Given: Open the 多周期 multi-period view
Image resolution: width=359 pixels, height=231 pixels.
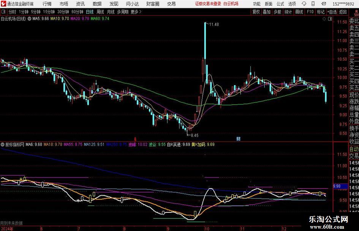Looking at the screenshot, I should (x=123, y=12).
